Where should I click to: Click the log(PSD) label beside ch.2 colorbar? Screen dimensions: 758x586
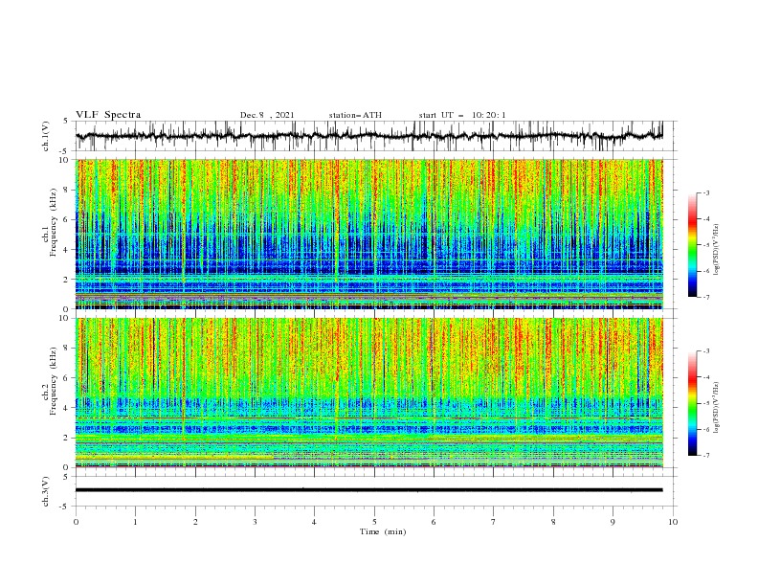[717, 408]
